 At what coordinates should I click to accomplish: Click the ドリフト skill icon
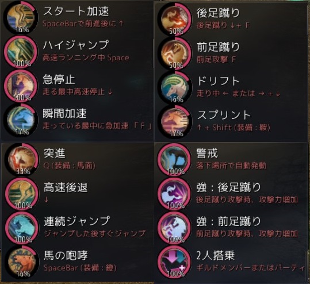pyautogui.click(x=175, y=87)
